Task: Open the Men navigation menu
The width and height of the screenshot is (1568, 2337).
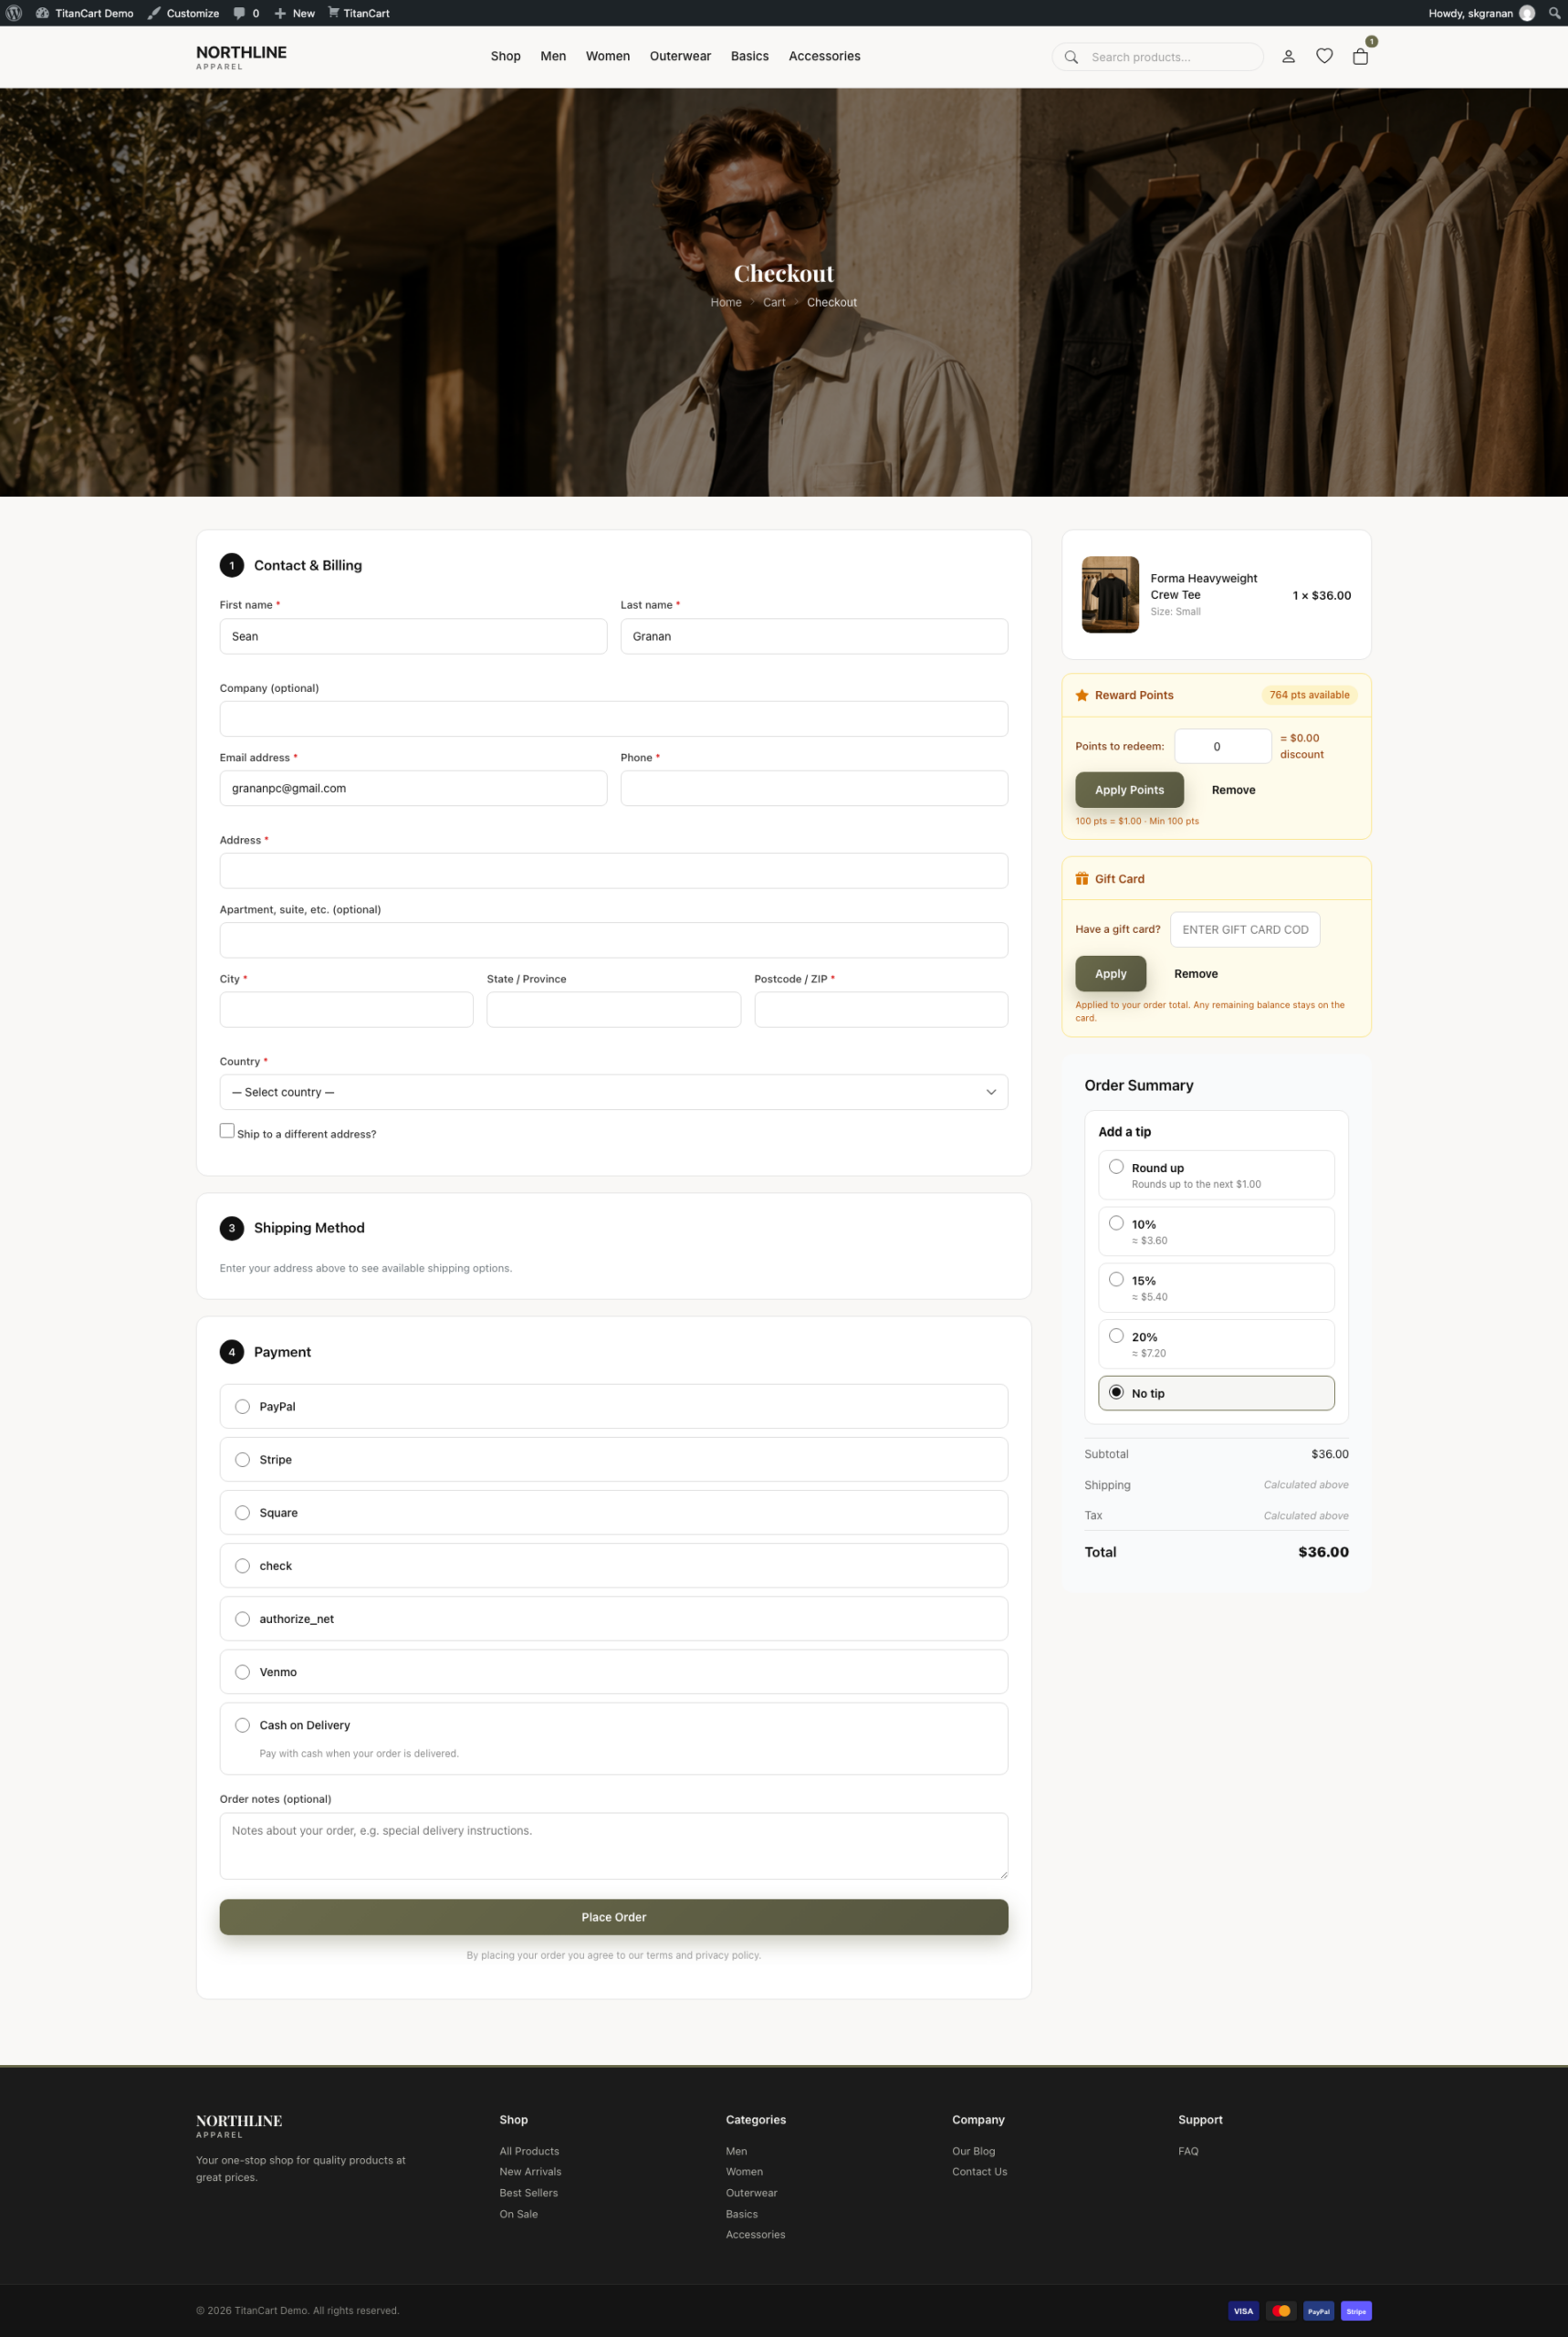Action: pyautogui.click(x=553, y=56)
